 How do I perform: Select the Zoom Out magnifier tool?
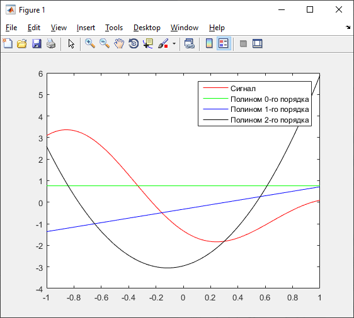tap(105, 43)
